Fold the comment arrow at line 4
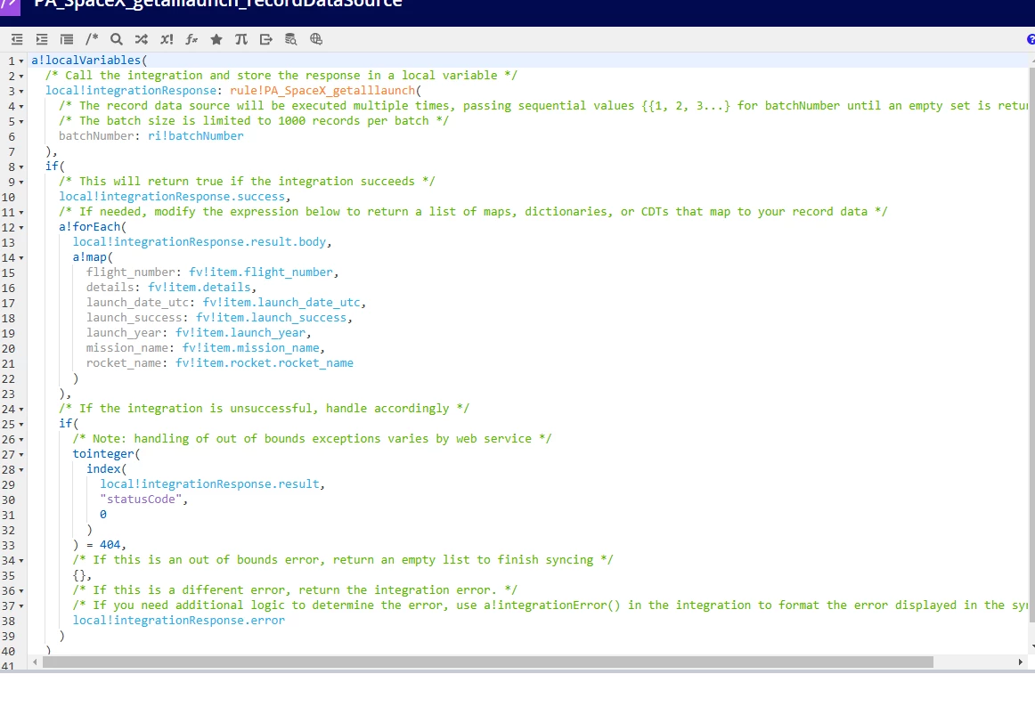The height and width of the screenshot is (715, 1035). [x=21, y=107]
